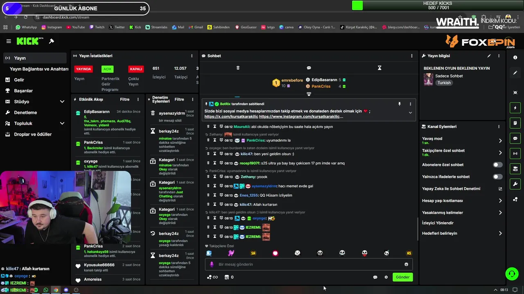Open Filtre in Denetim Eylemleri panel
Viewport: 524px width, 294px height.
click(179, 99)
